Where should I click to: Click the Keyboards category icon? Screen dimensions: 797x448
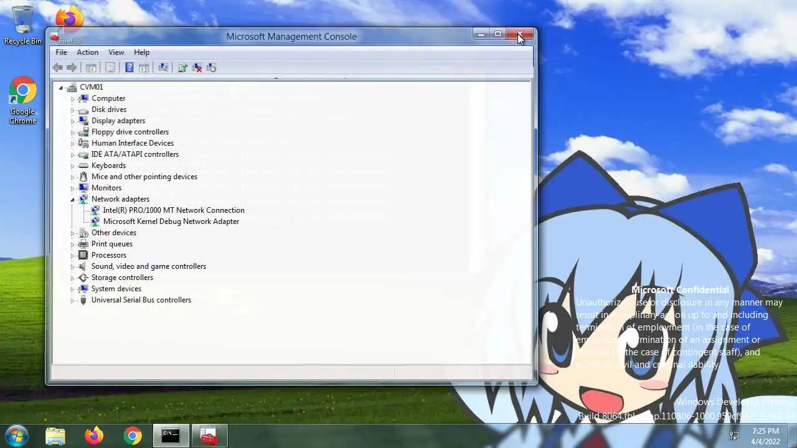pyautogui.click(x=83, y=166)
